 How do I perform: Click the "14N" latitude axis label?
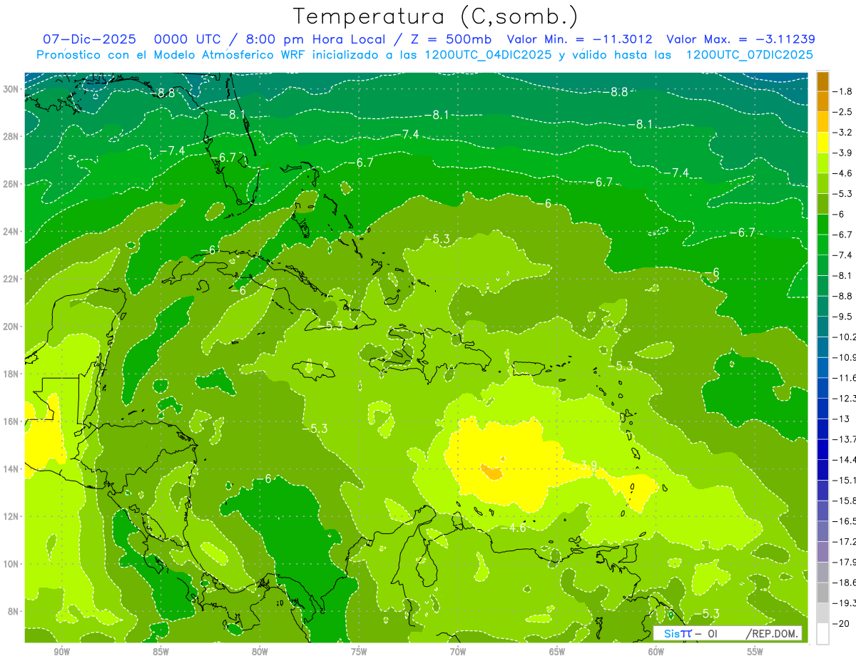(10, 468)
